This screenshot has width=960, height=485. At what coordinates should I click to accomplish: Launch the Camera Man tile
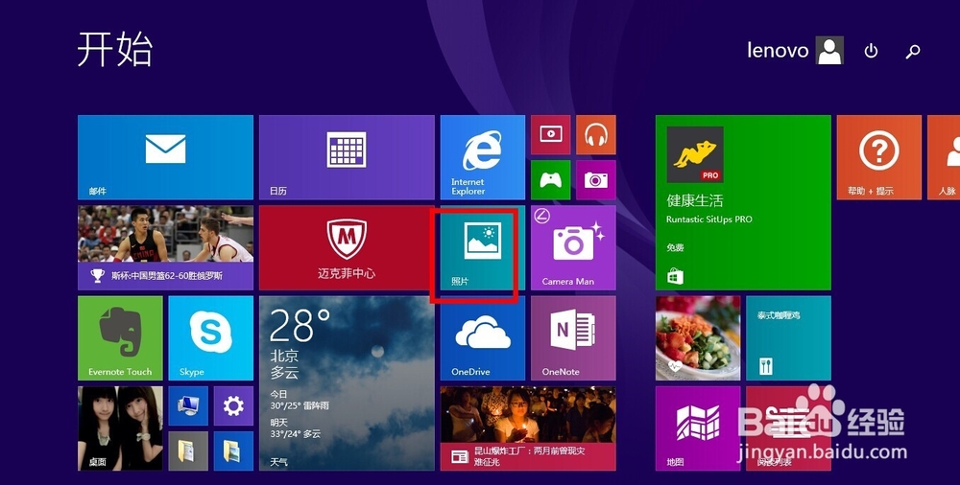tap(573, 247)
